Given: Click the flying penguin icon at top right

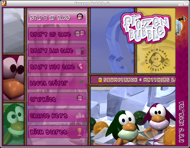Looking at the screenshot, I should 181,25.
